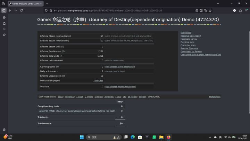Open Microsoft Store from the taskbar
Viewport: 250px width, 141px height.
point(140,137)
